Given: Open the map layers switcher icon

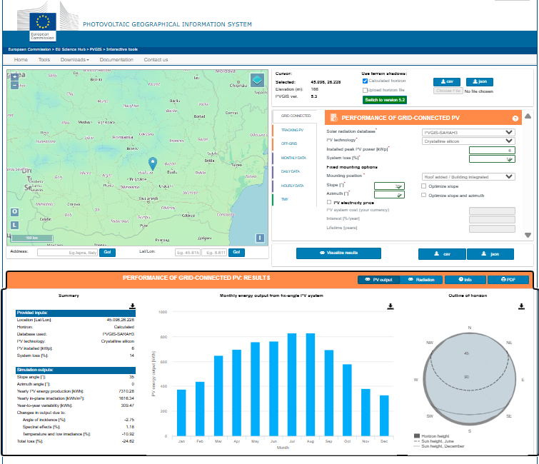Looking at the screenshot, I should pos(257,79).
